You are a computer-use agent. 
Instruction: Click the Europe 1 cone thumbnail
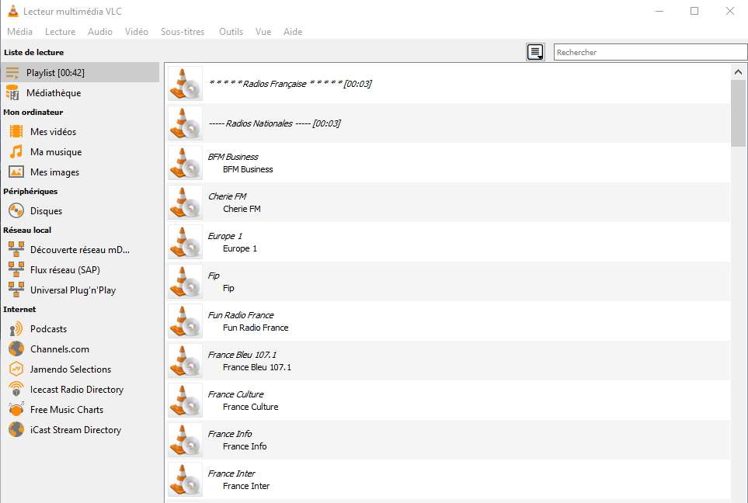pyautogui.click(x=185, y=242)
